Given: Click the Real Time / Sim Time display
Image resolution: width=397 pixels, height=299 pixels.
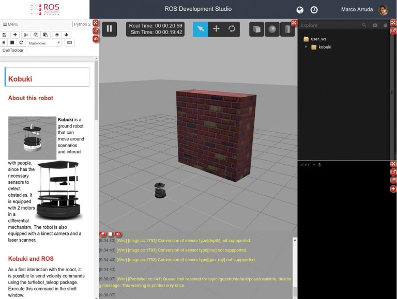Looking at the screenshot, I should 155,29.
